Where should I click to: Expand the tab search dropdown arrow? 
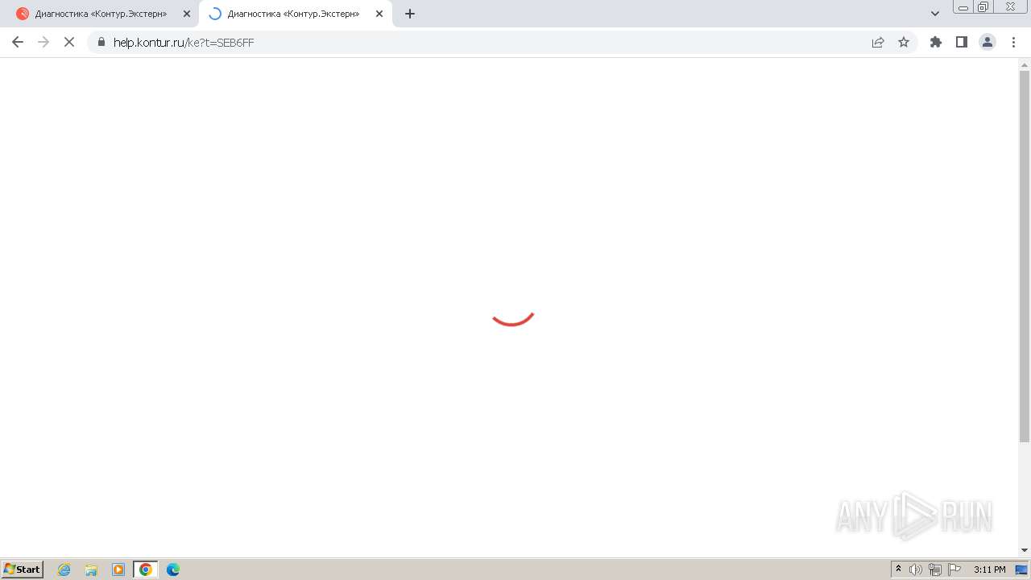(935, 14)
